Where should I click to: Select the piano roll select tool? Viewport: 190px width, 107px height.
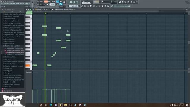[x=49, y=9]
